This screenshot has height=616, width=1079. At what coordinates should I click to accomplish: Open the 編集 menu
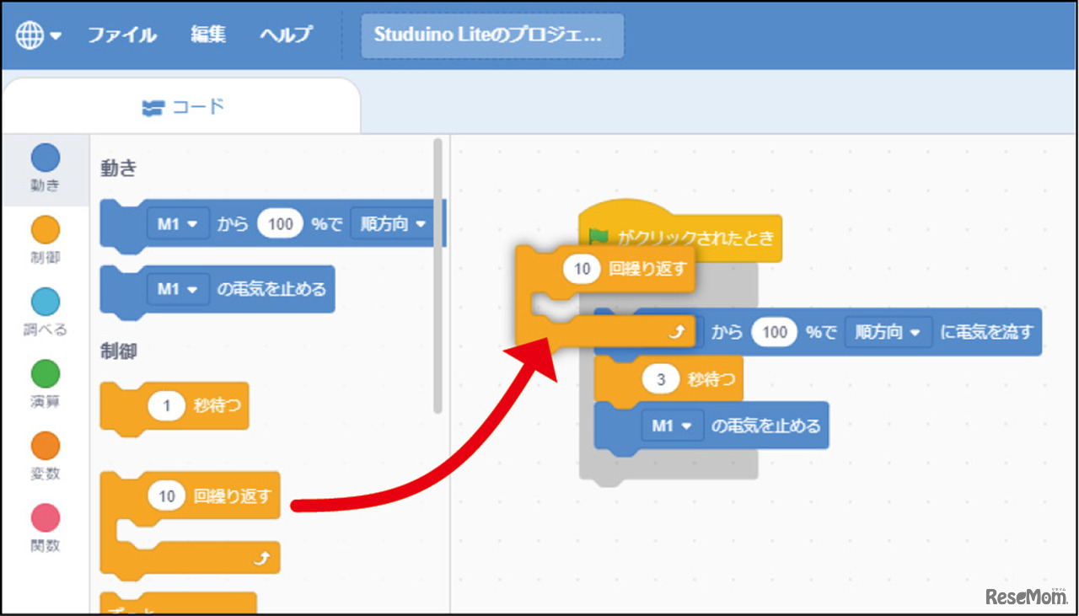pos(207,35)
